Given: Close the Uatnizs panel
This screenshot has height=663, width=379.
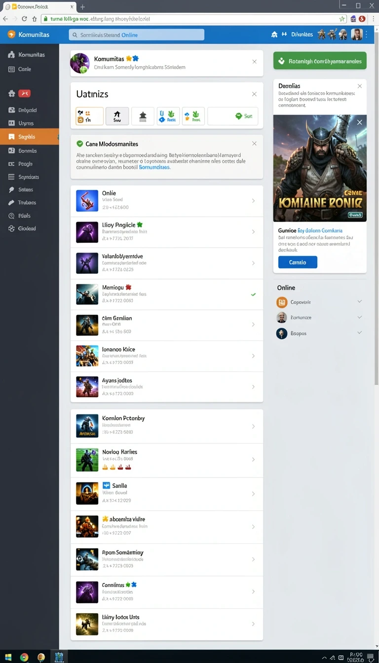Looking at the screenshot, I should (x=254, y=94).
